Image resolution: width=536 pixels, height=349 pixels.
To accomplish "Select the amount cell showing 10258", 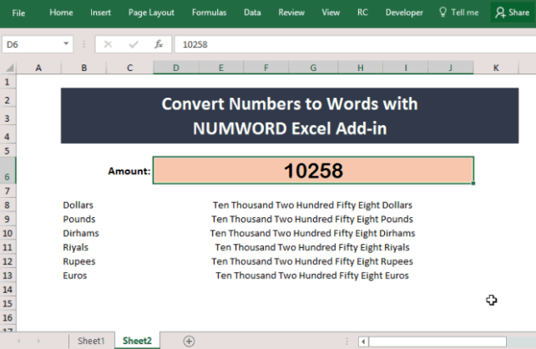I will point(313,170).
